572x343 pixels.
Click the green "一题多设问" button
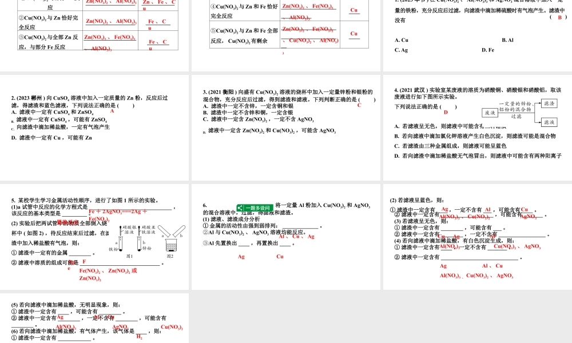coord(259,208)
